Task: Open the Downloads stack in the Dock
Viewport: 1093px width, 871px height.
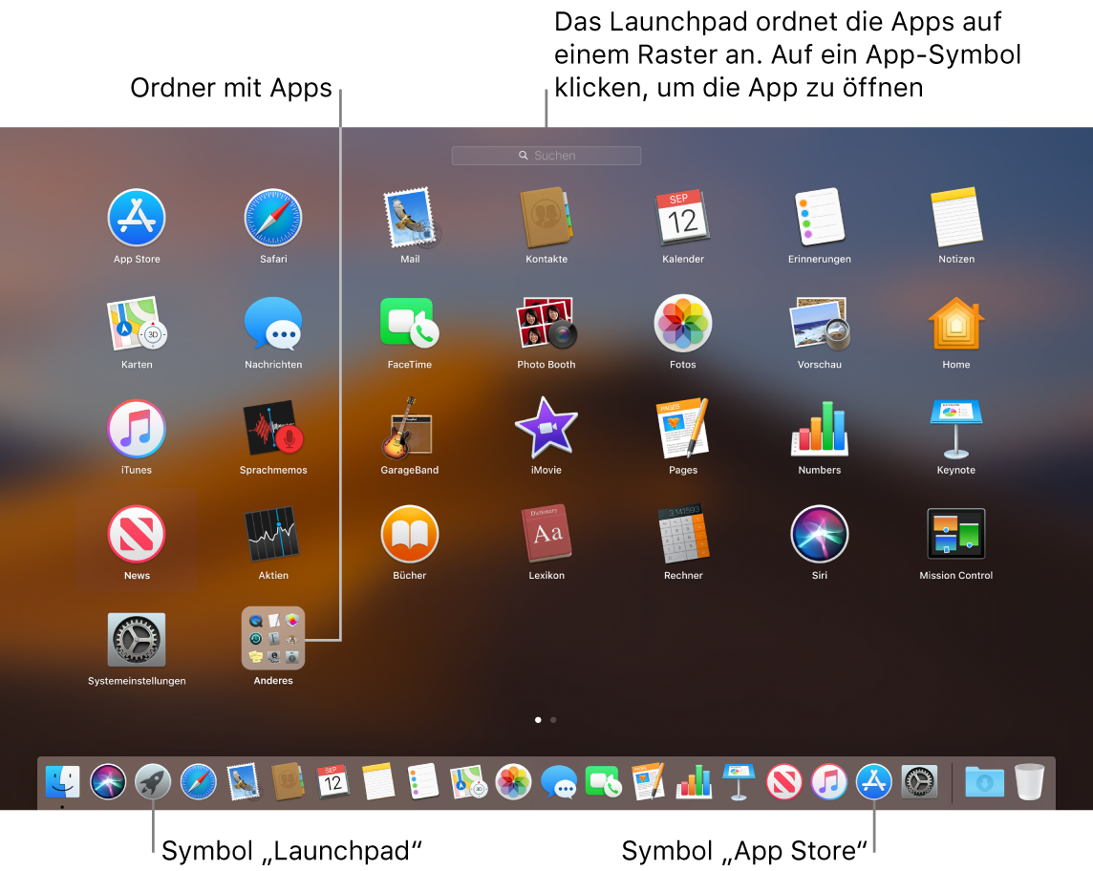Action: coord(984,781)
